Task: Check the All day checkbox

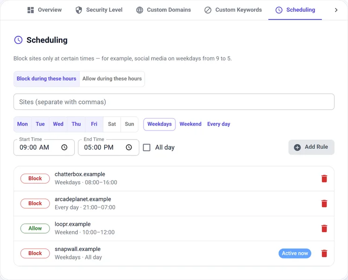Action: (147, 147)
